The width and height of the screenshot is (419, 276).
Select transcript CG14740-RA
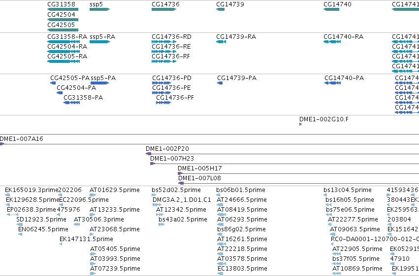[343, 37]
